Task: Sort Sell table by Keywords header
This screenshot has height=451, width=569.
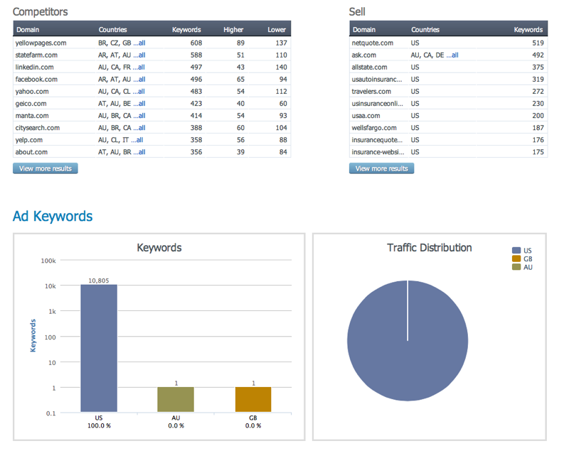Action: tap(528, 30)
